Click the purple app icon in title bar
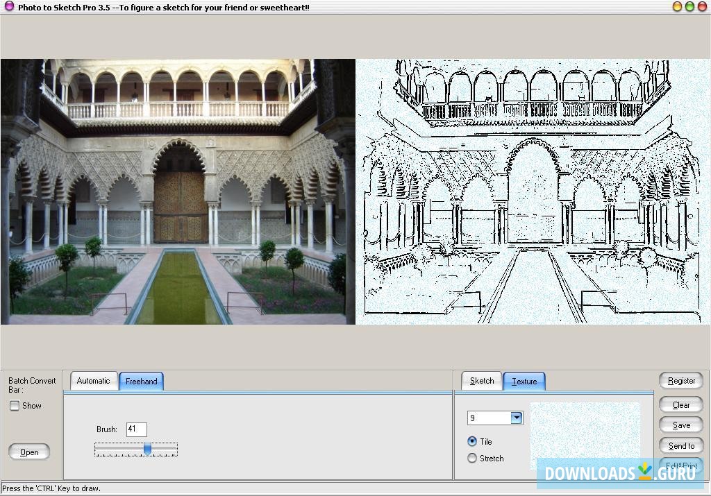The image size is (711, 496). [x=8, y=7]
